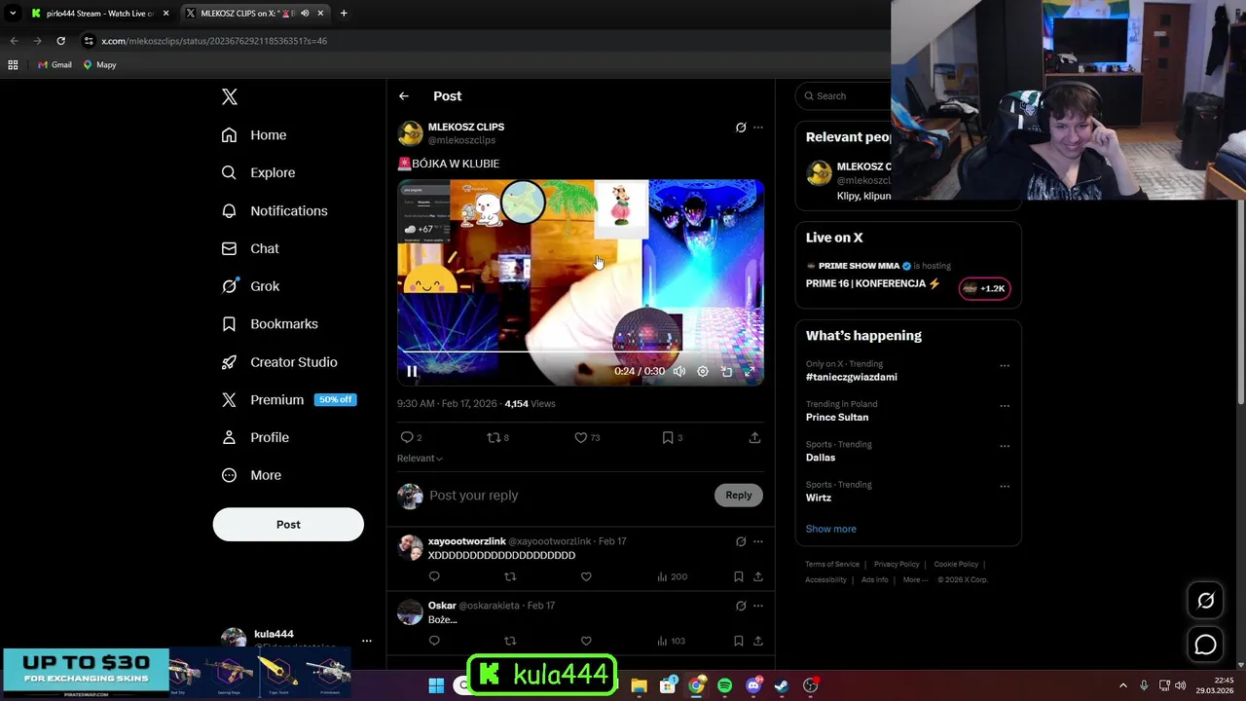Open Grok from the sidebar

(250, 286)
